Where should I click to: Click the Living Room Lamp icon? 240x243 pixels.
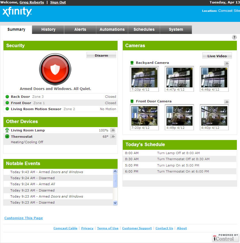pyautogui.click(x=7, y=130)
